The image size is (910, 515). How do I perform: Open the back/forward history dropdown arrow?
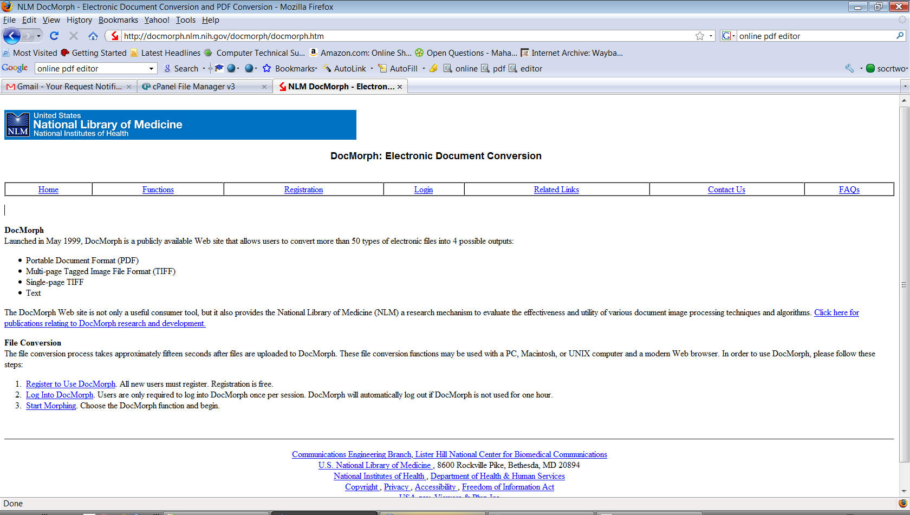(38, 36)
